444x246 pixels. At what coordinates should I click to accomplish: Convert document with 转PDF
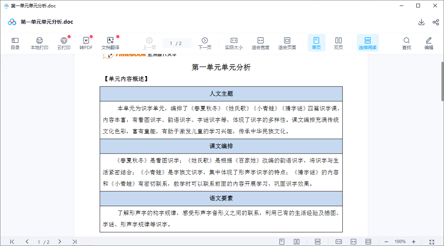[x=86, y=43]
